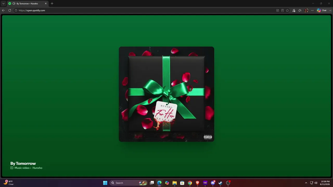The image size is (333, 187).
Task: Click the By Tomorrow song title
Action: point(23,163)
